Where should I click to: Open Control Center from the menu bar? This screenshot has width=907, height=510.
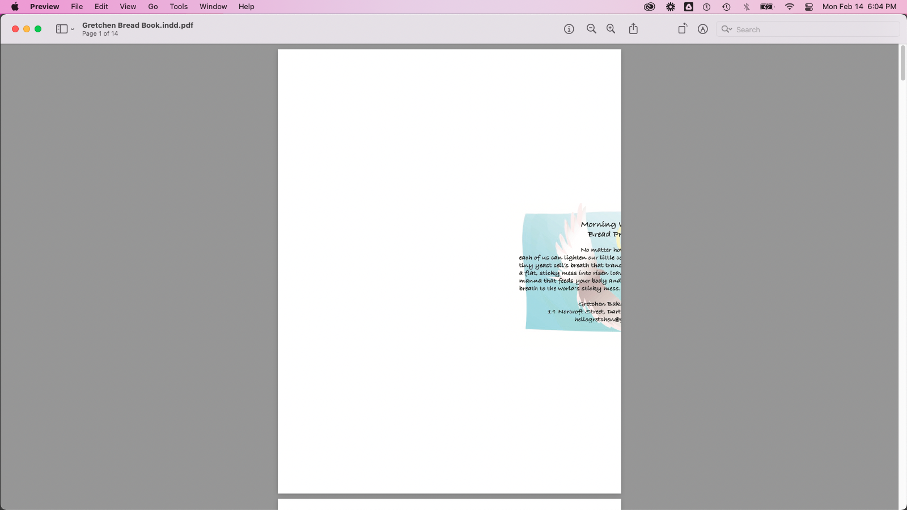click(x=809, y=7)
